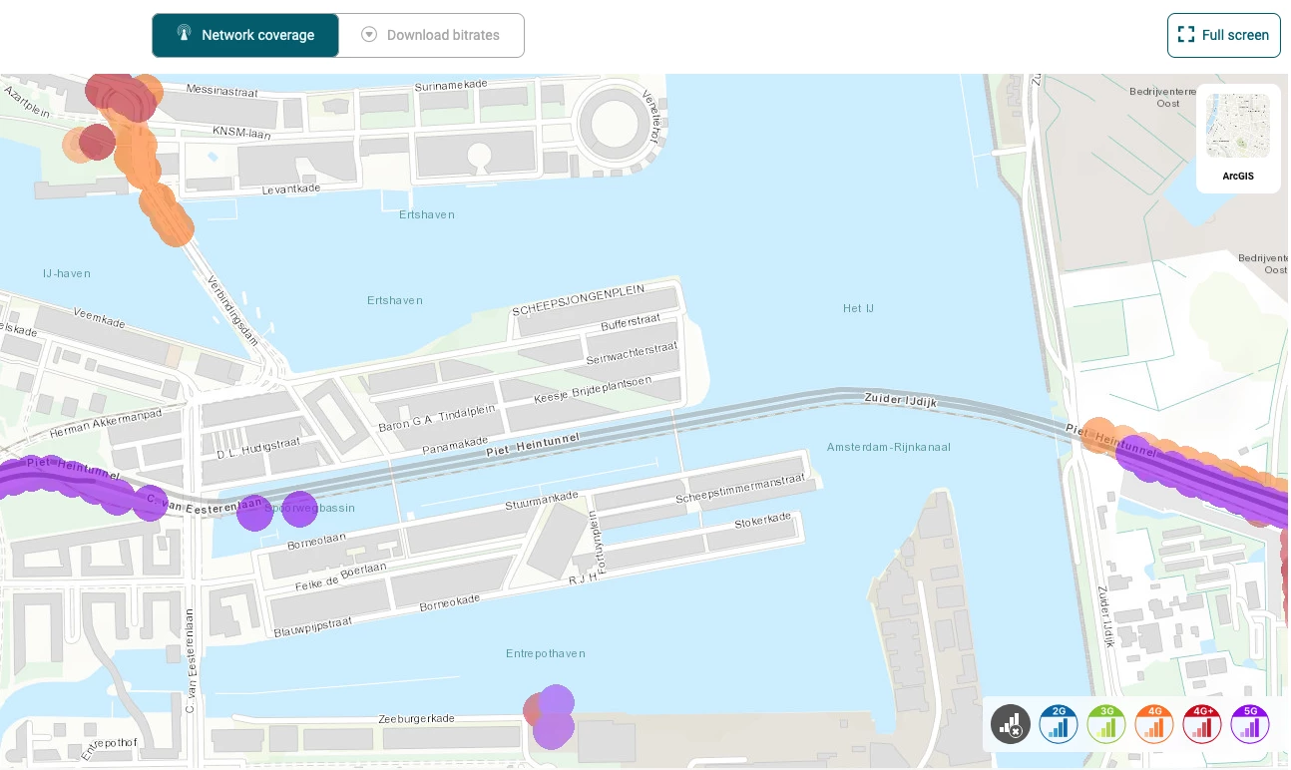Click the ArcGIS label under the thumbnail
1291x770 pixels.
point(1237,177)
